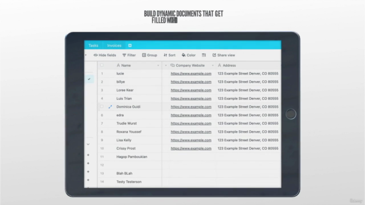Open Name column dropdown arrow
Image resolution: width=365 pixels, height=205 pixels.
point(158,65)
